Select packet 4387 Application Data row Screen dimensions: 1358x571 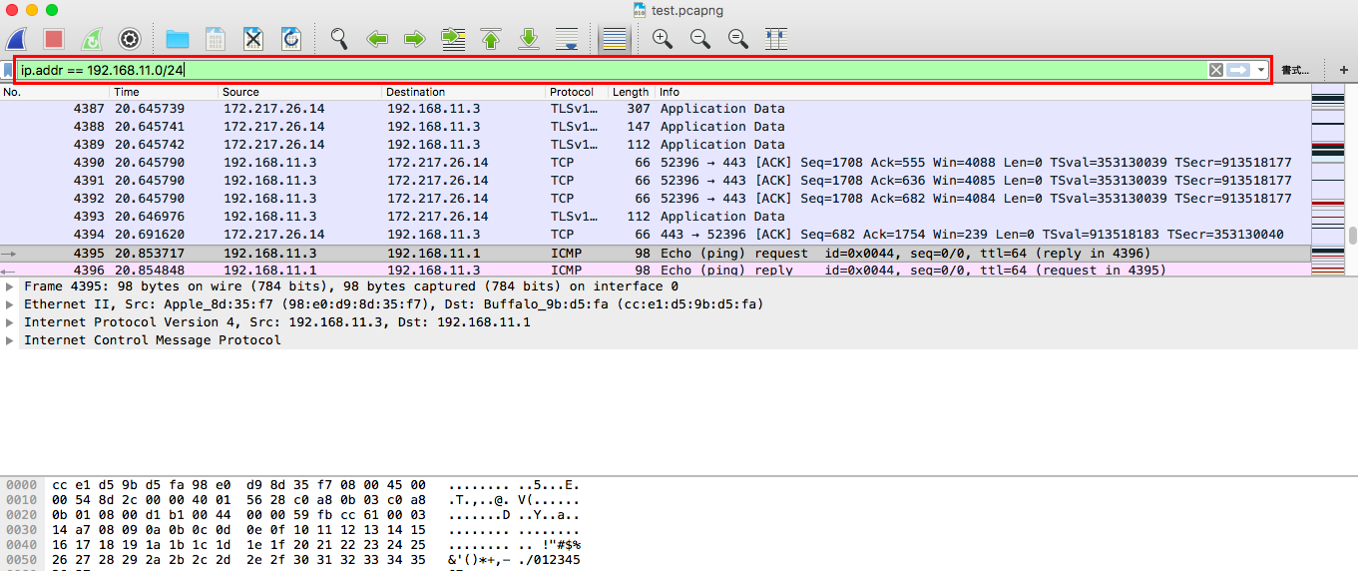point(655,109)
